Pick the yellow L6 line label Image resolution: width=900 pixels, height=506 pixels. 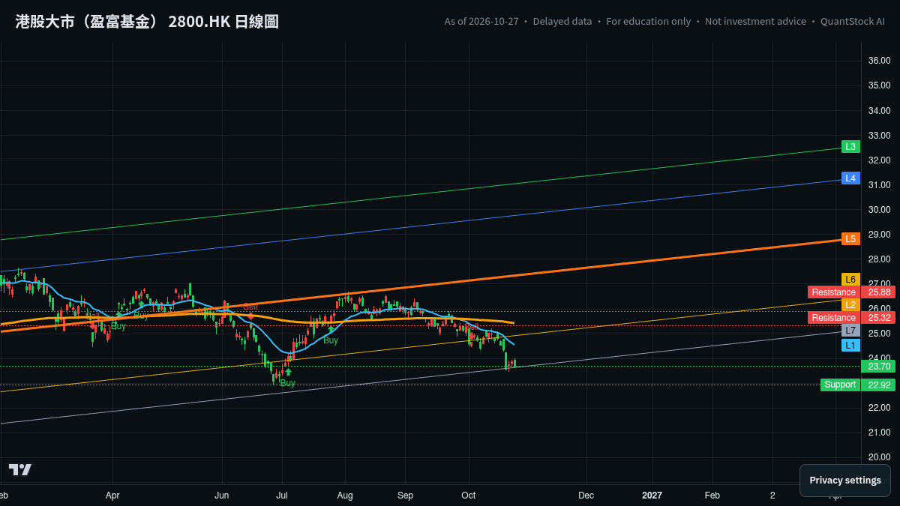(850, 279)
